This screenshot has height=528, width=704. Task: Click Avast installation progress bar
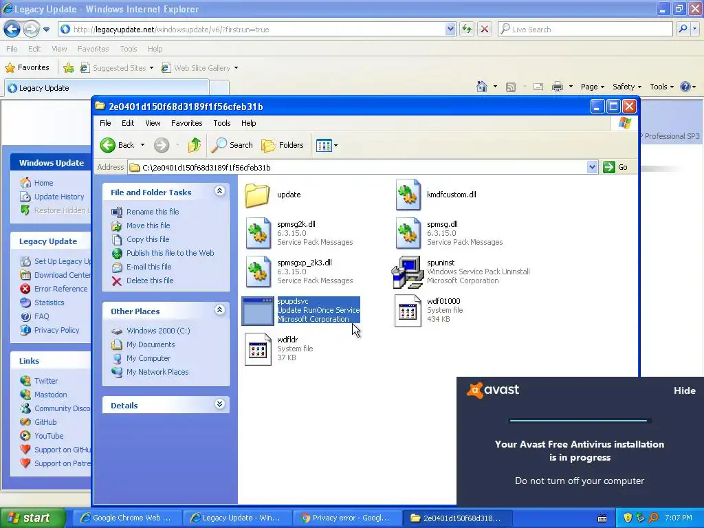pos(580,421)
